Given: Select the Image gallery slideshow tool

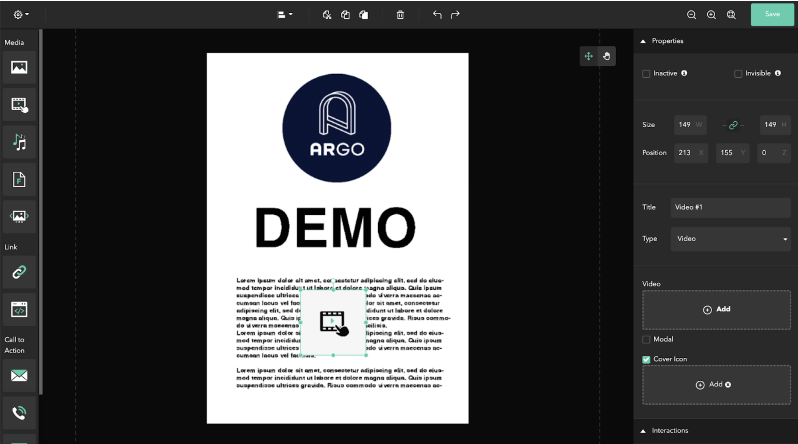Looking at the screenshot, I should (19, 216).
